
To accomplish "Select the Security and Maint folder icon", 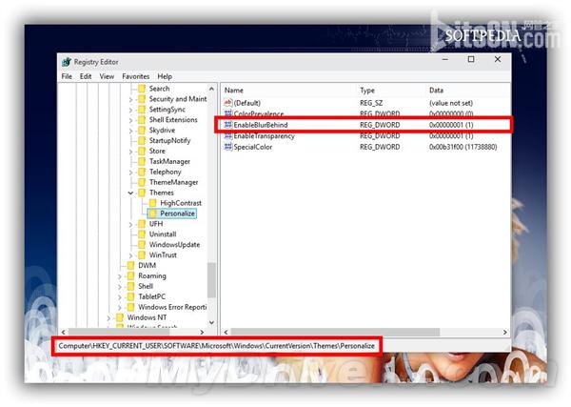I will coord(142,99).
